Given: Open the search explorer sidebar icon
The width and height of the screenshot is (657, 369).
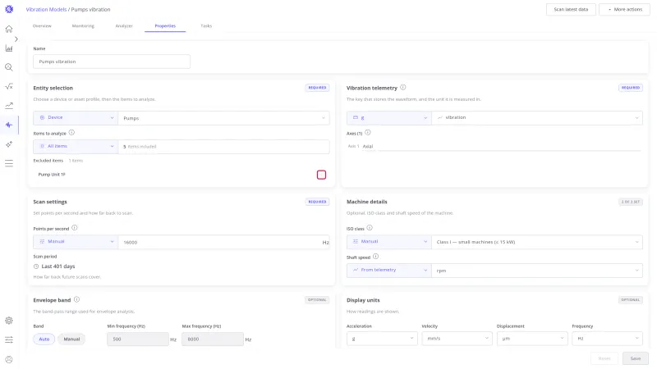Looking at the screenshot, I should pos(9,67).
